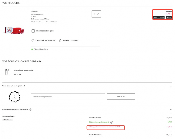Tick the Emballage cadeau gratuit checkbox
This screenshot has height=139, width=175.
click(33, 31)
